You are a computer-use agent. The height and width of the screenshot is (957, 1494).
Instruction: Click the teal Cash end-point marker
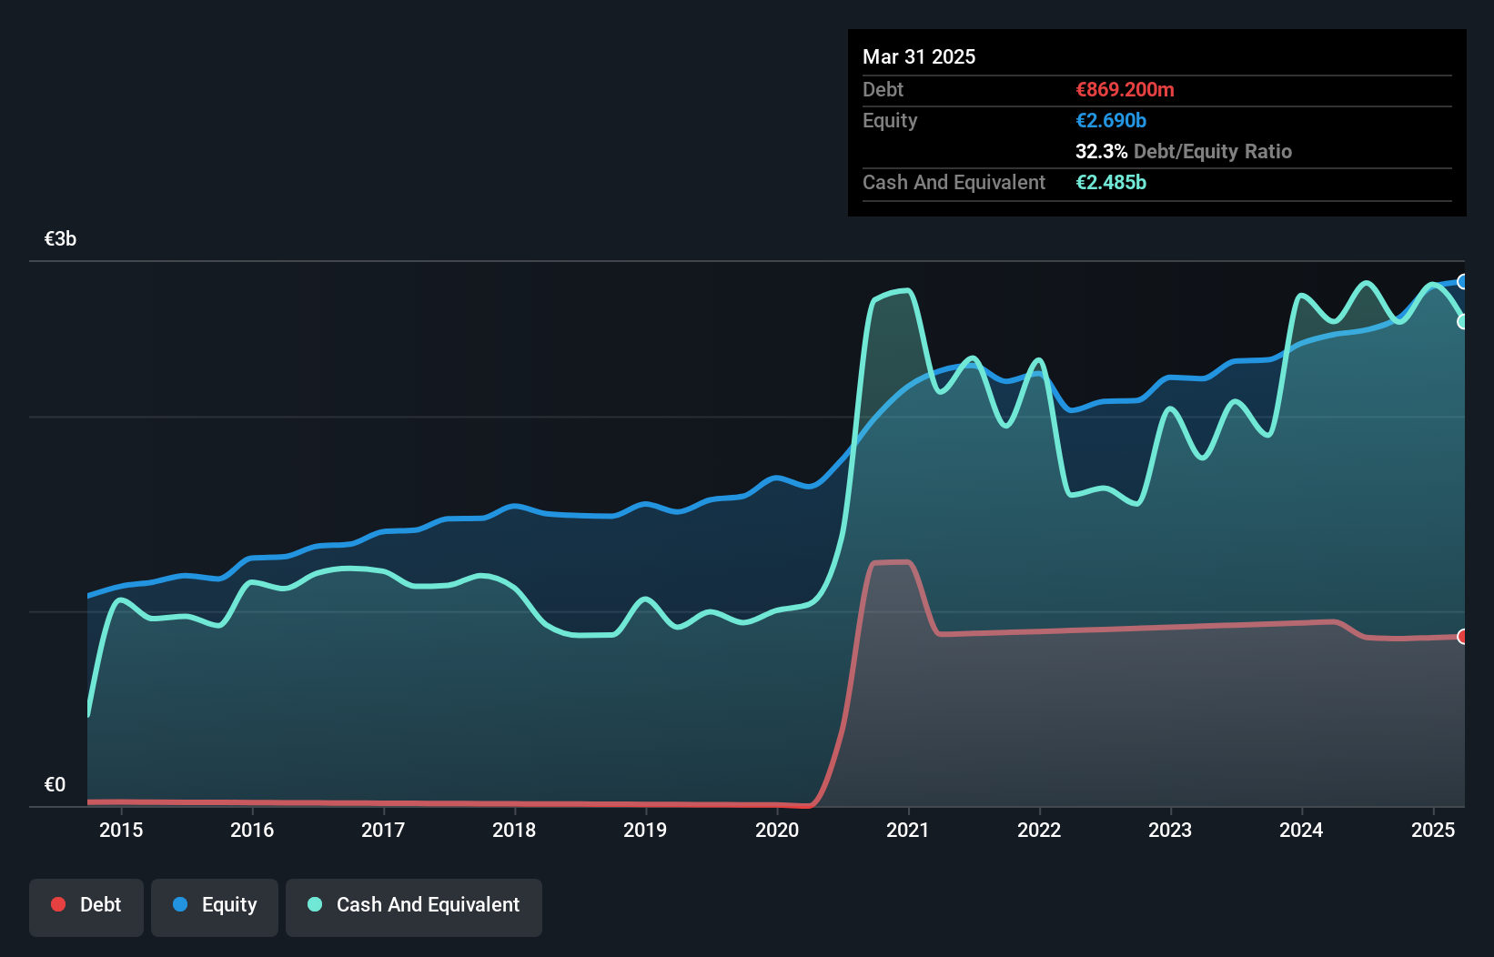coord(1462,321)
